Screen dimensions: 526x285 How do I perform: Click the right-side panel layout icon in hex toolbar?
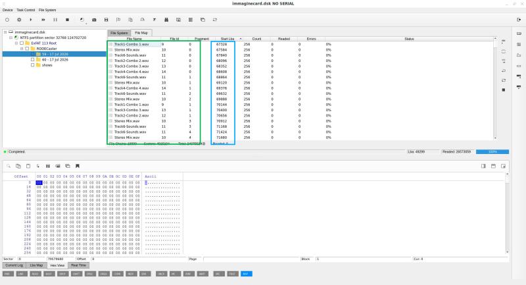[x=483, y=166]
